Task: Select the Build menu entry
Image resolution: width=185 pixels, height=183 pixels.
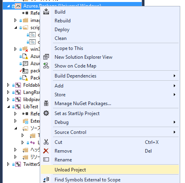Action: coord(110,12)
